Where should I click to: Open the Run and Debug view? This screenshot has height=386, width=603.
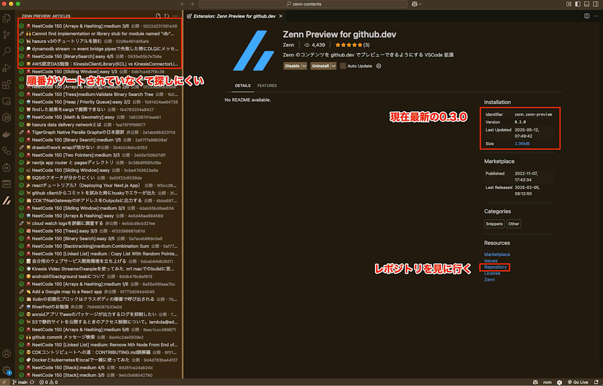[7, 68]
